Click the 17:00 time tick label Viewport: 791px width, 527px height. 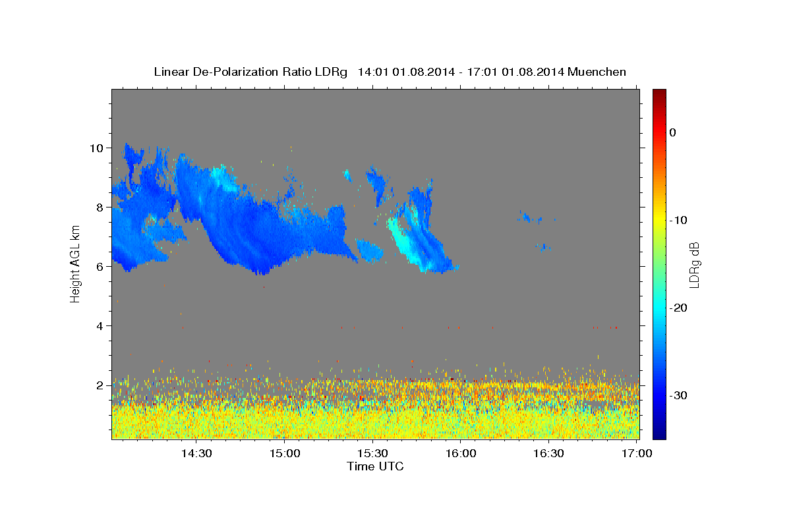(637, 453)
